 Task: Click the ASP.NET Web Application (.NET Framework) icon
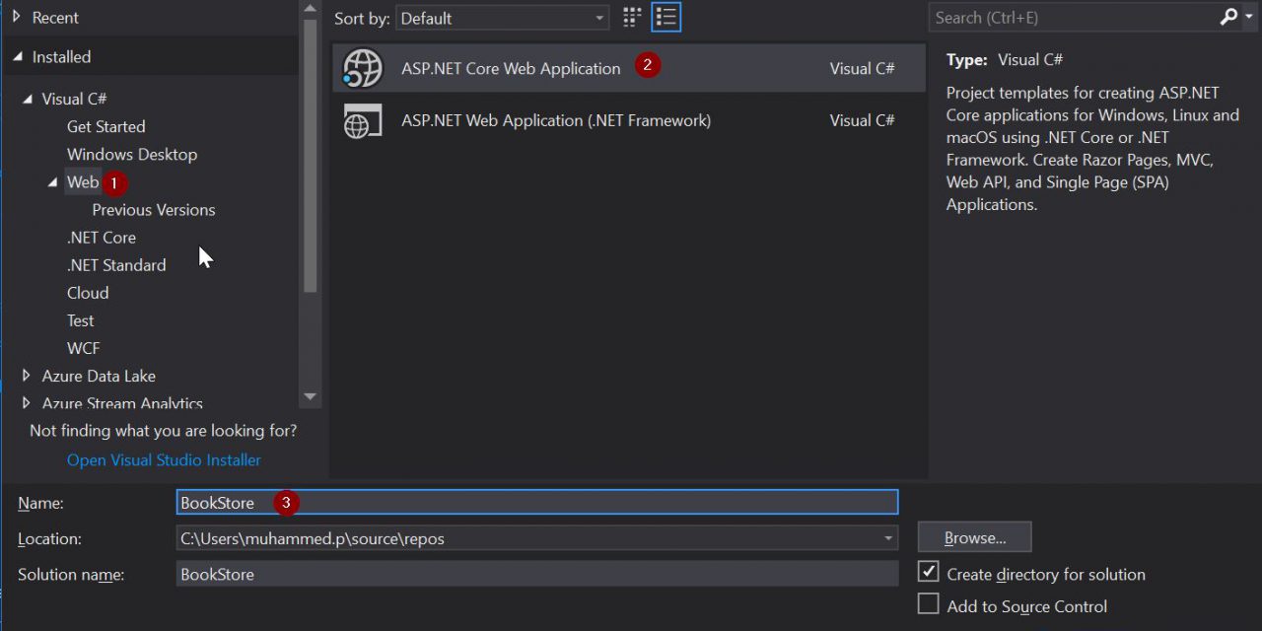pos(362,121)
